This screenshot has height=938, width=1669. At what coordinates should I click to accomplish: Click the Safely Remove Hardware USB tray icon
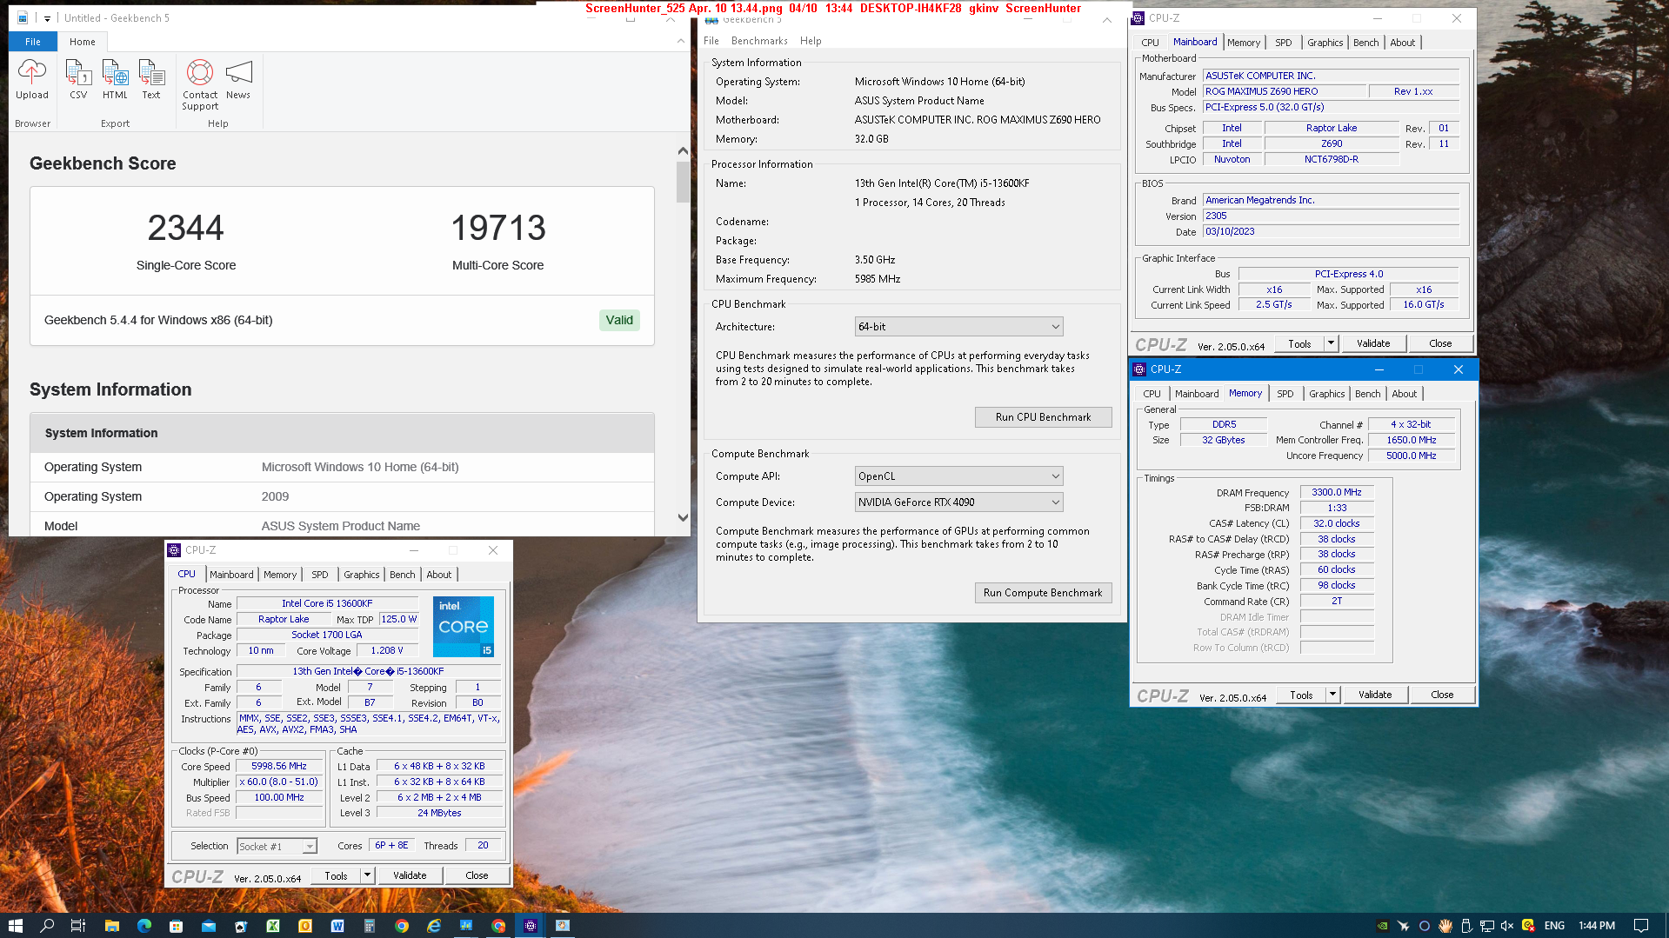click(x=1465, y=926)
